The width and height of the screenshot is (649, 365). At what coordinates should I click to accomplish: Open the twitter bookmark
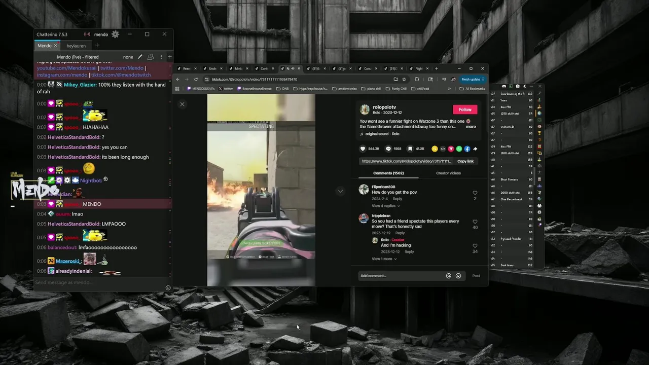(x=226, y=89)
